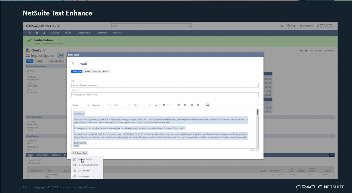Click the Fix spelling & grammar icon
Screen dimensions: 352x193
[75, 165]
